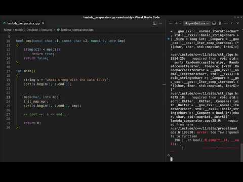The image size is (243, 182).
Task: Click breadcrumb 'lectures'
Action: click(x=47, y=30)
